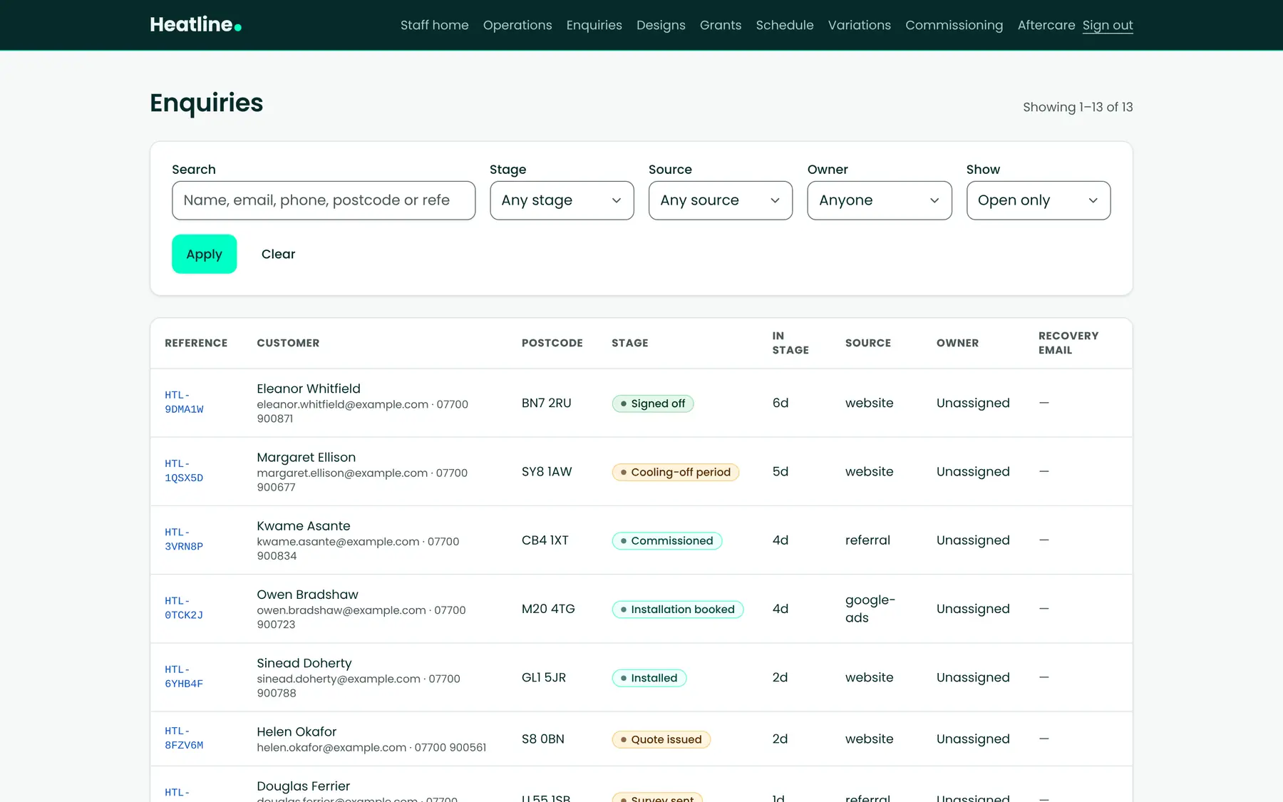1283x802 pixels.
Task: Click the Installed stage badge
Action: pyautogui.click(x=649, y=678)
